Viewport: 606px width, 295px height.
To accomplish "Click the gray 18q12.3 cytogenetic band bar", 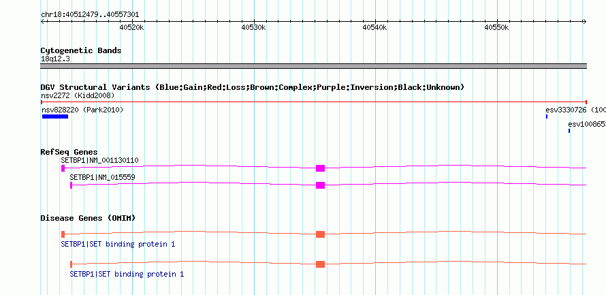I will point(313,66).
